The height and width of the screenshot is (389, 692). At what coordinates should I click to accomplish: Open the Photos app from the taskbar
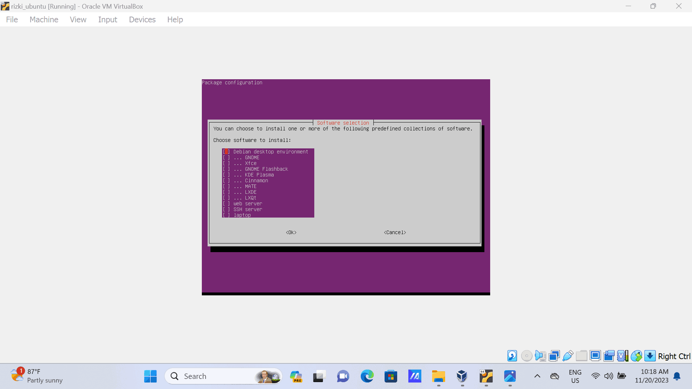click(x=510, y=376)
